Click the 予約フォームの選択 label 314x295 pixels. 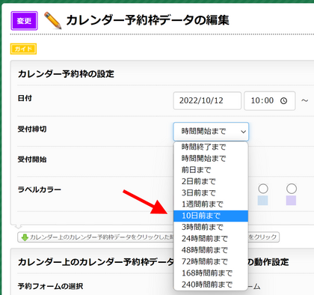click(x=50, y=286)
